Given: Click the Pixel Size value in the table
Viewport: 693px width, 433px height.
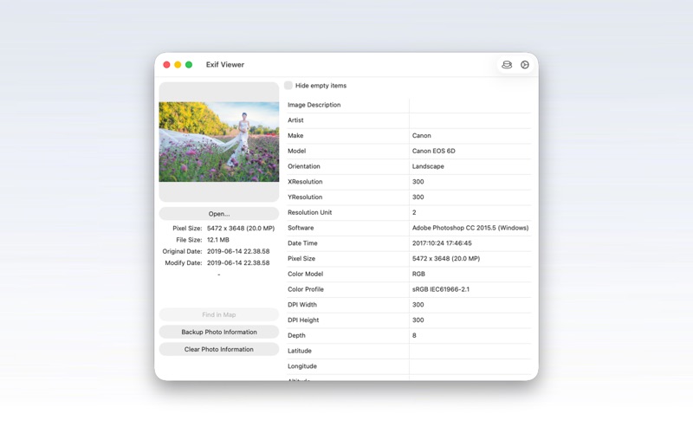Looking at the screenshot, I should [x=446, y=259].
